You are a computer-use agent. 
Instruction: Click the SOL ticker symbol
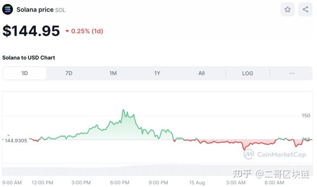[x=60, y=10]
